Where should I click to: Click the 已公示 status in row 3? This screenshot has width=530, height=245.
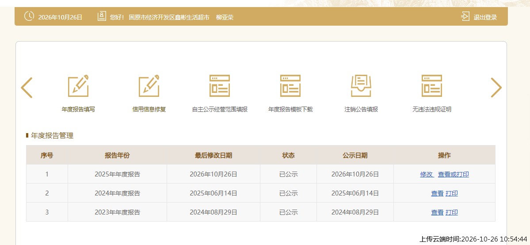(x=288, y=212)
